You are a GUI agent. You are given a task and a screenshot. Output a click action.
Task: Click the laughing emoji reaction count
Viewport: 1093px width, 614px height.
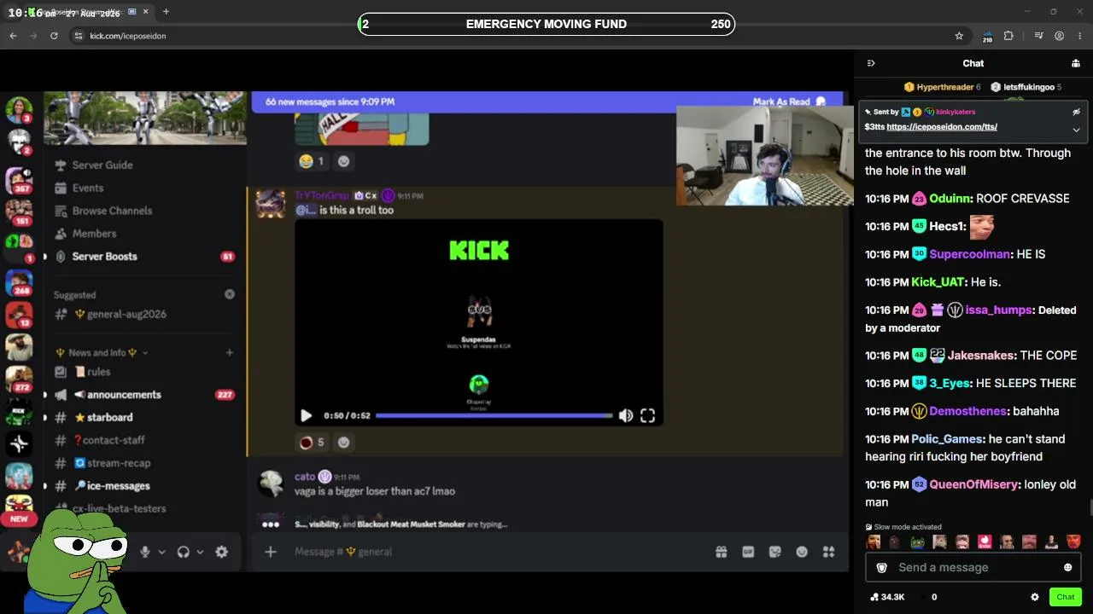(x=313, y=161)
